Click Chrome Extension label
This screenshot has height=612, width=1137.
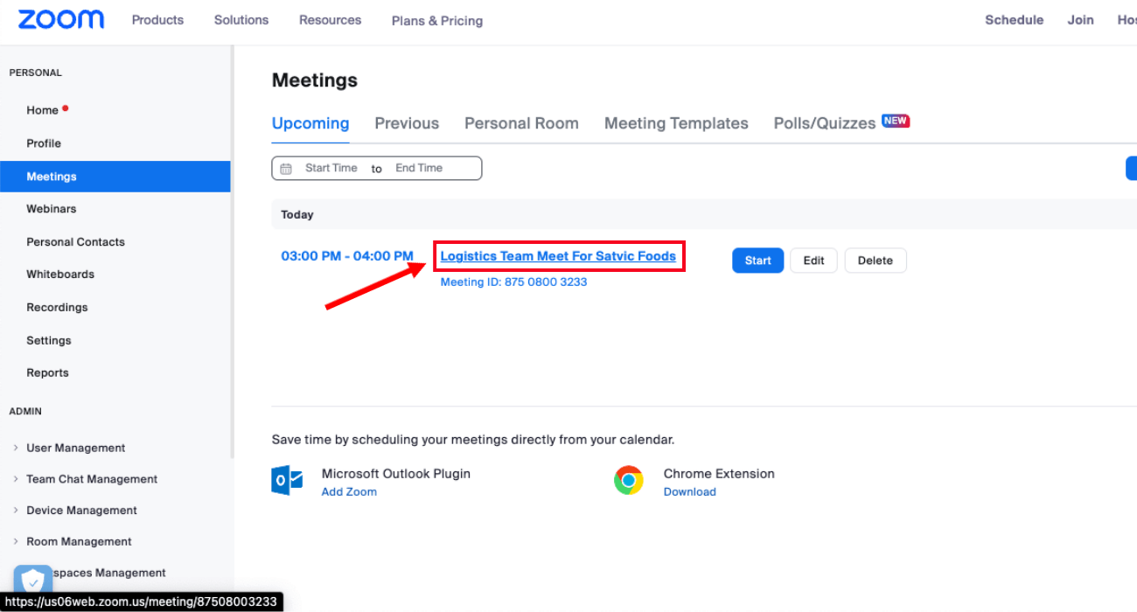[719, 474]
